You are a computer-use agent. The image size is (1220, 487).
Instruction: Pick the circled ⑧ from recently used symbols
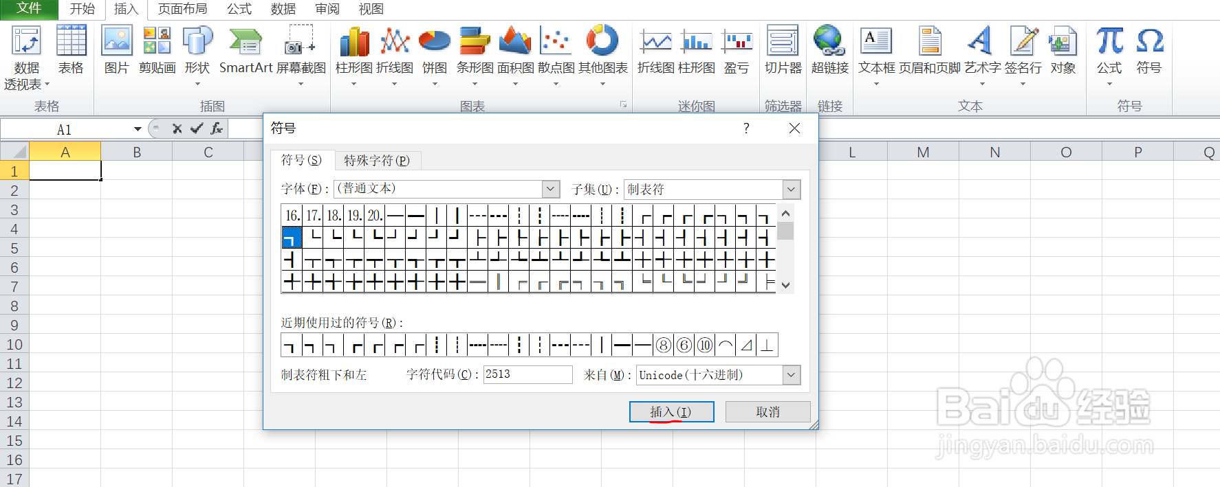(663, 345)
